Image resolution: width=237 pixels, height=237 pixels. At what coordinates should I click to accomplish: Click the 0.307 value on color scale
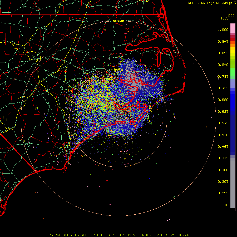click(x=223, y=182)
